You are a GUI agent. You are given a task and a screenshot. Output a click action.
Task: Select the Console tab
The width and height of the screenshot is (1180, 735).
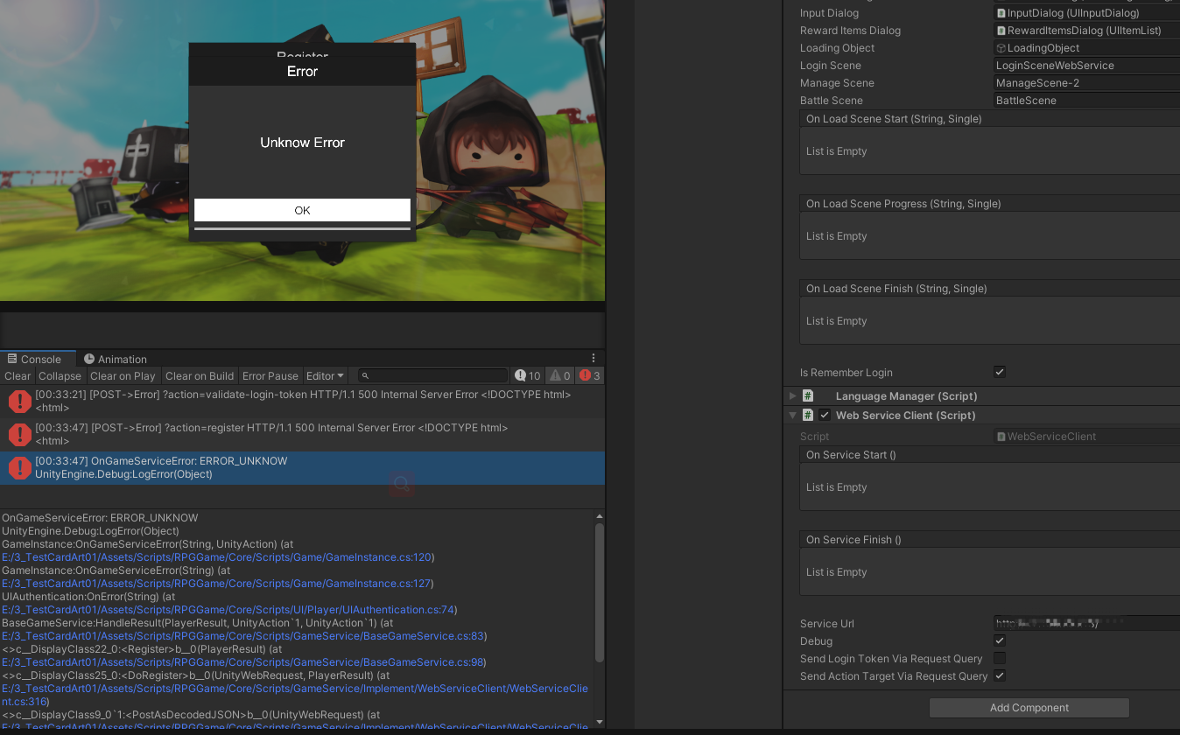click(38, 359)
